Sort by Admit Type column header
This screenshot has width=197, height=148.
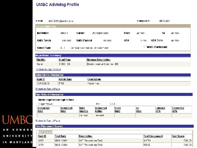pos(65,79)
